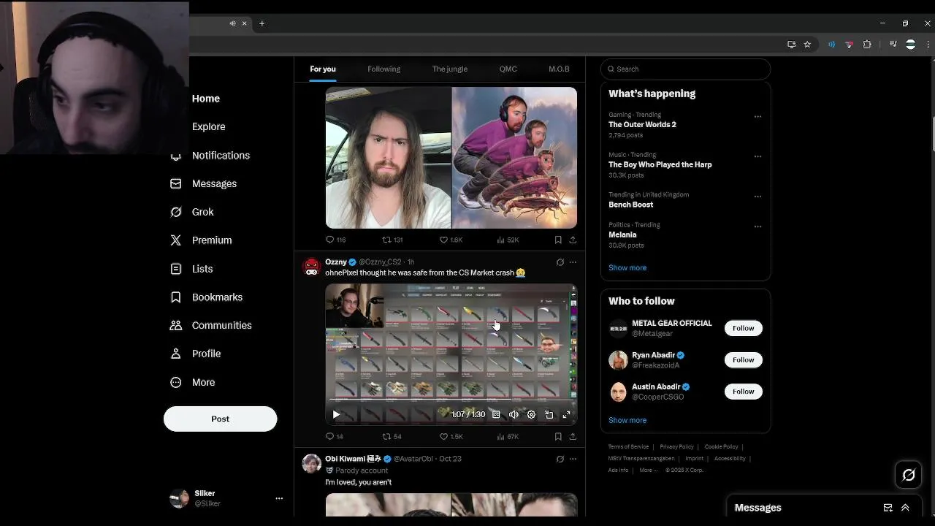Compose new message in Messages drawer
This screenshot has height=526, width=935.
pyautogui.click(x=888, y=508)
